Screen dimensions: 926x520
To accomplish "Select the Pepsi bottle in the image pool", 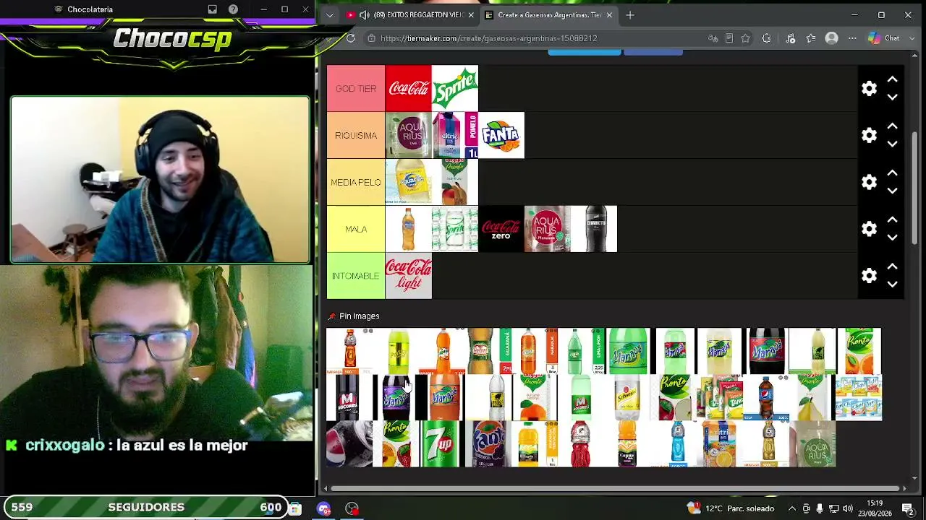I will (x=766, y=398).
